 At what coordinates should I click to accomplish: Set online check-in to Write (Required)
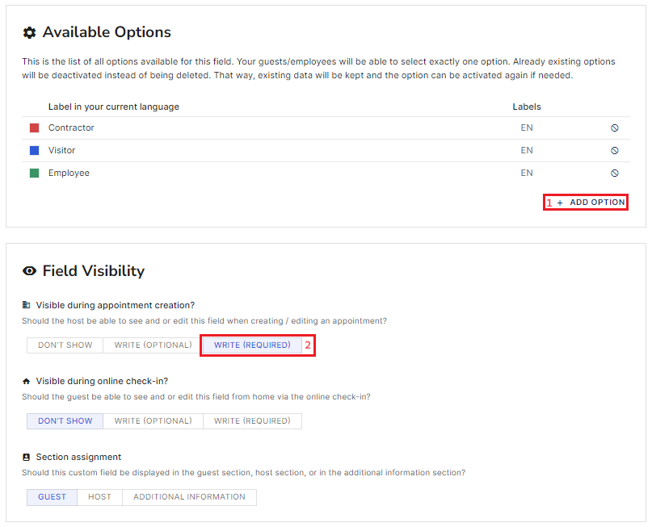(252, 421)
